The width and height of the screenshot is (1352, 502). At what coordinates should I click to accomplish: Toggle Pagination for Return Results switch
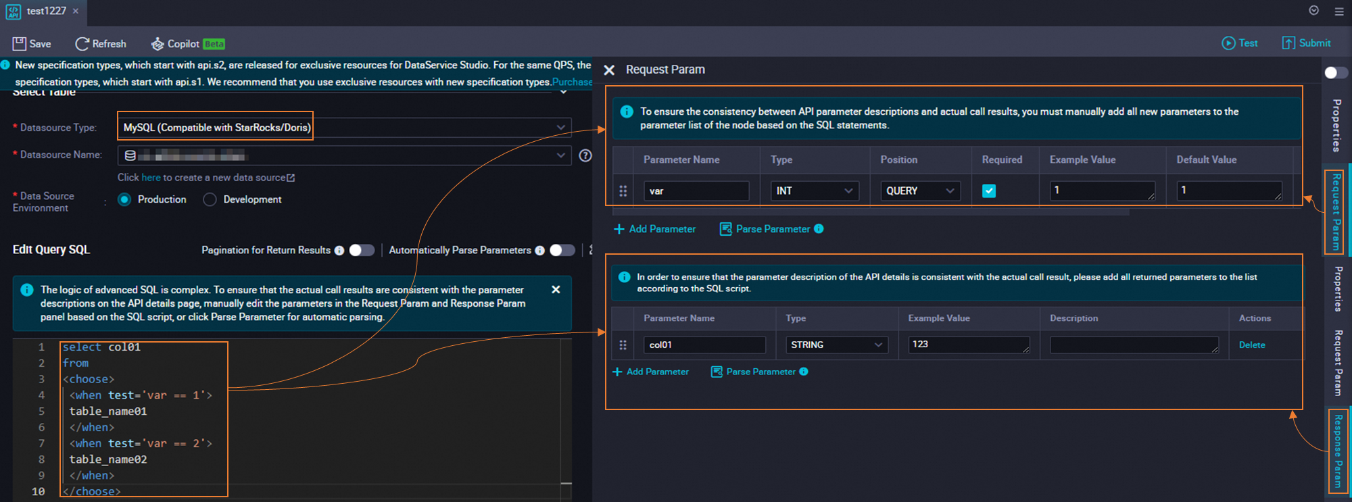[362, 251]
